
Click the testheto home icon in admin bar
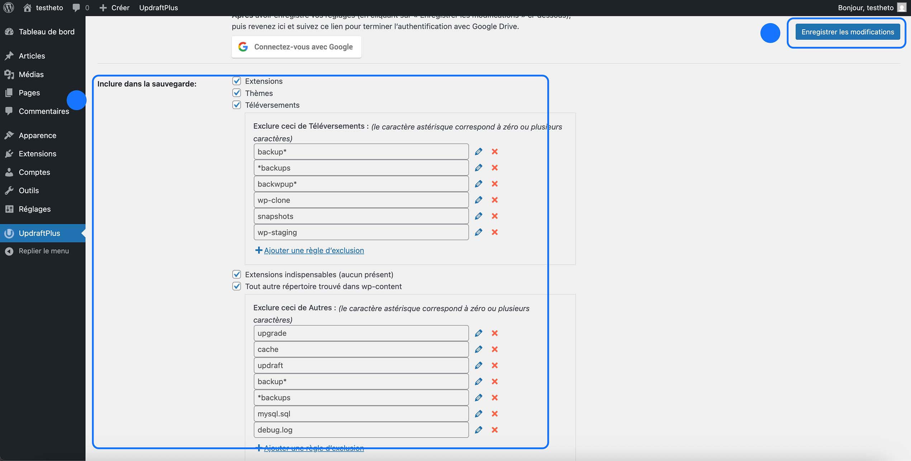27,7
